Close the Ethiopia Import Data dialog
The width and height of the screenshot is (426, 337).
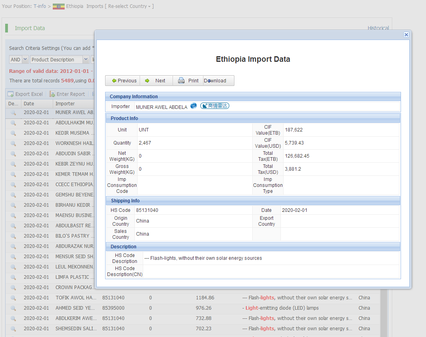(406, 35)
